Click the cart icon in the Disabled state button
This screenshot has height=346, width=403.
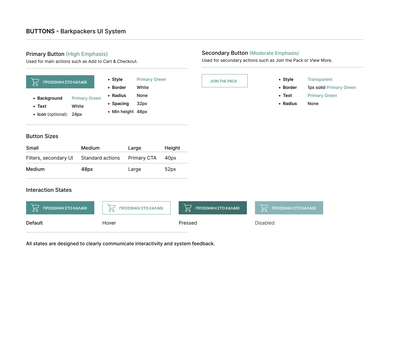click(264, 208)
